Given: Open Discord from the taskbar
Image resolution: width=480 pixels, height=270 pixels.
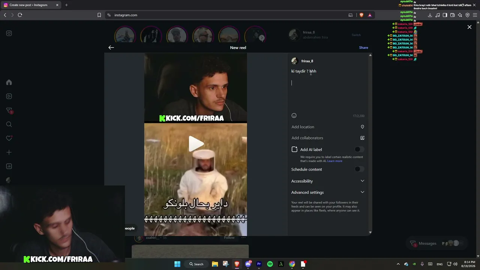Looking at the screenshot, I should 248,264.
